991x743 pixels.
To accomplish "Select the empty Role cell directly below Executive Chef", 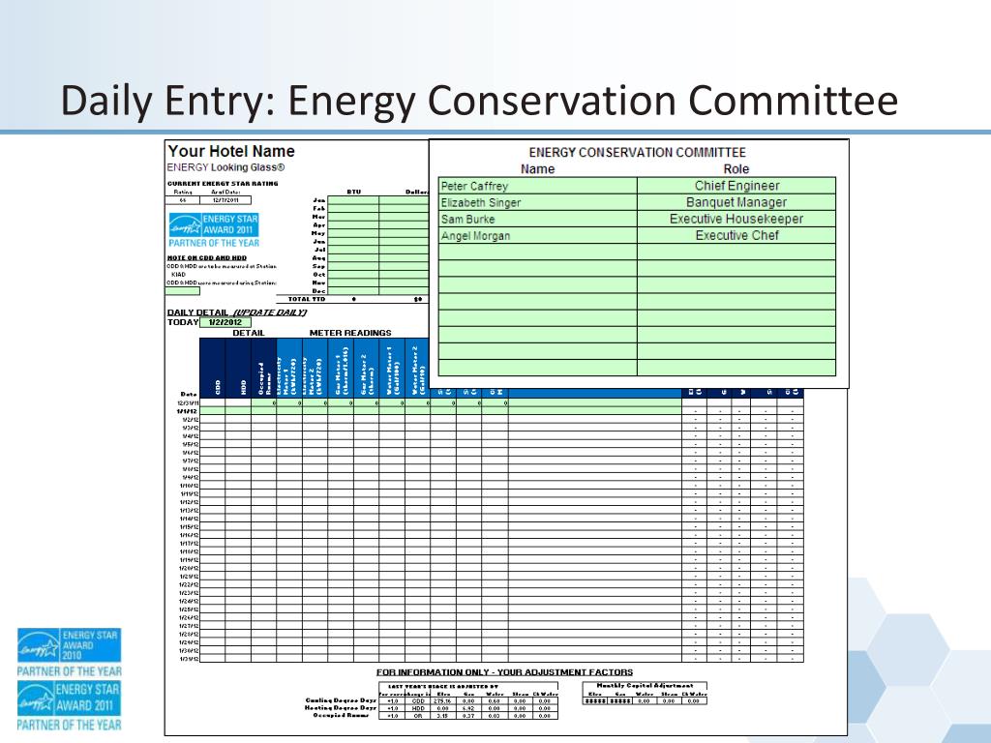I will (x=736, y=252).
